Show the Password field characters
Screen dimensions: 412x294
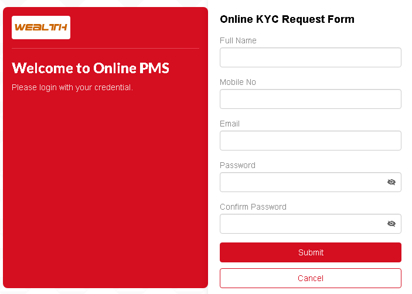coord(391,182)
